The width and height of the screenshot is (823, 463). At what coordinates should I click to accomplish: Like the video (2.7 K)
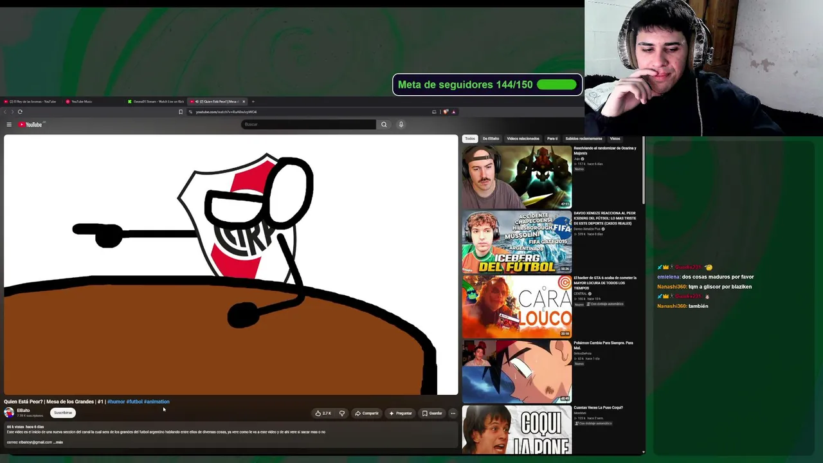(x=323, y=413)
